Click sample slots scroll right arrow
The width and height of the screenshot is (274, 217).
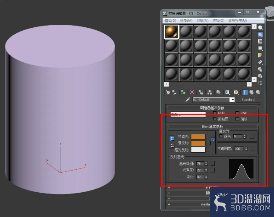249,84
